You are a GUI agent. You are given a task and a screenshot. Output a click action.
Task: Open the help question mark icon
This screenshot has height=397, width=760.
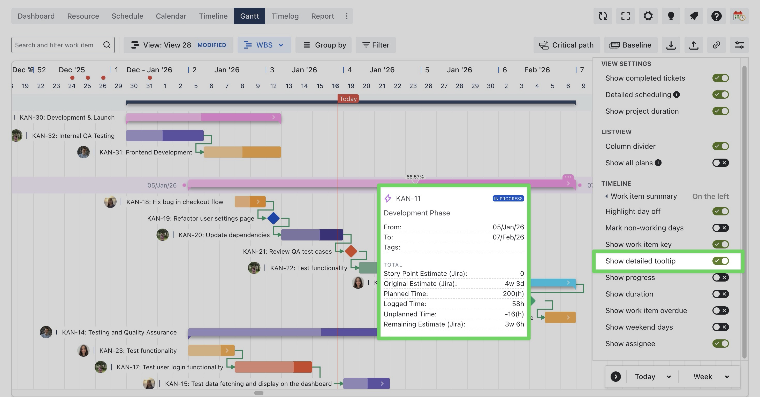(x=716, y=16)
